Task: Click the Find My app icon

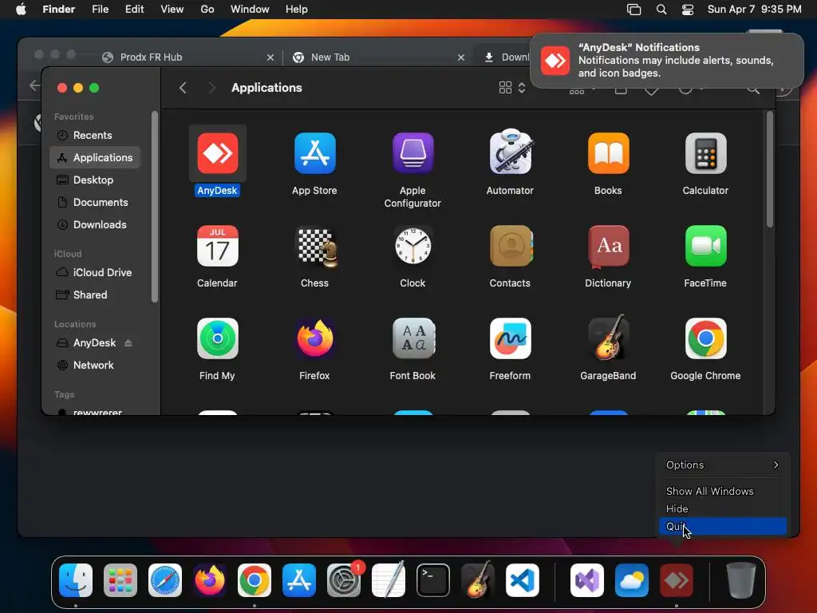Action: click(x=217, y=338)
